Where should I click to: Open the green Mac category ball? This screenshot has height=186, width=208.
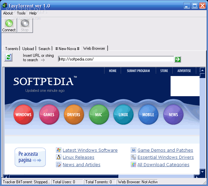99,114
